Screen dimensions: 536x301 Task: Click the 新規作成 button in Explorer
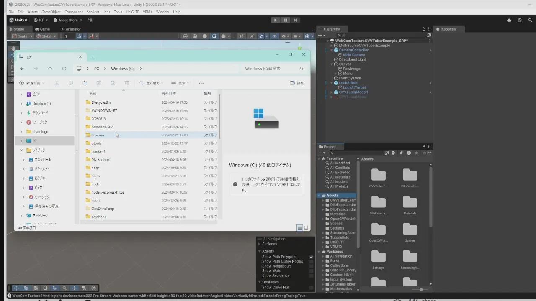click(x=32, y=83)
